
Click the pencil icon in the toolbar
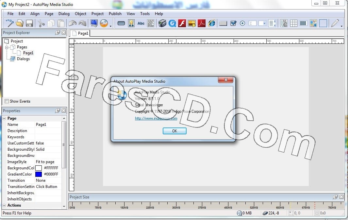(335, 23)
